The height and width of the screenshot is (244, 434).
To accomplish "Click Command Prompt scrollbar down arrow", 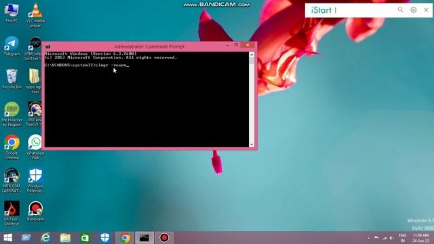I will 252,144.
